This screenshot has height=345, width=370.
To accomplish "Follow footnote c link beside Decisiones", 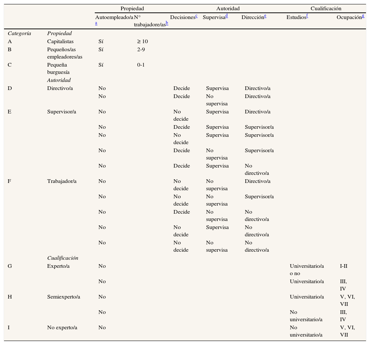I will click(197, 16).
